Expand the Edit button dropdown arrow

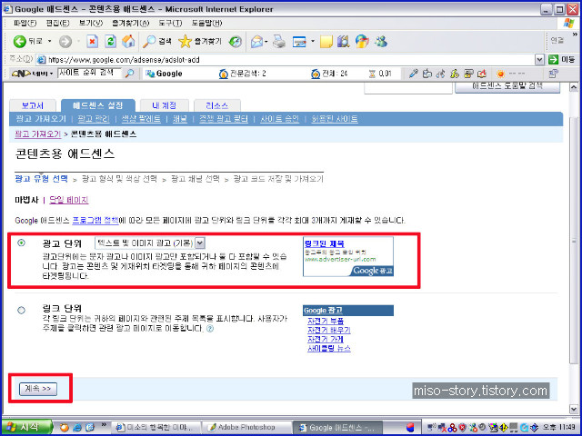[x=313, y=41]
